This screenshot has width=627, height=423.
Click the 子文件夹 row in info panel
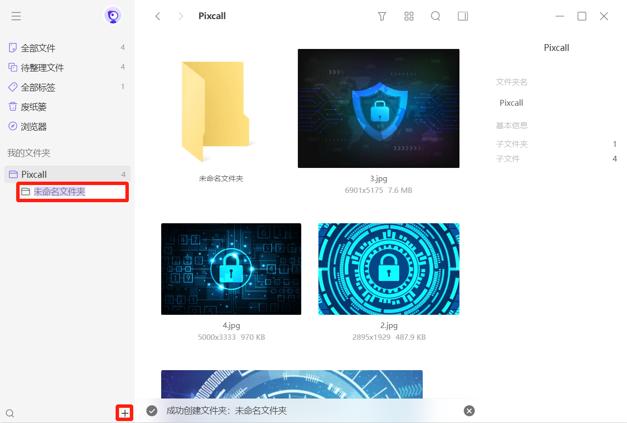click(556, 144)
